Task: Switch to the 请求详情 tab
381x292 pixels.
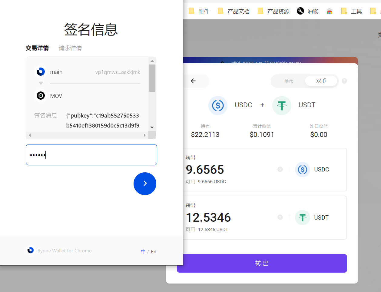Action: pyautogui.click(x=70, y=48)
